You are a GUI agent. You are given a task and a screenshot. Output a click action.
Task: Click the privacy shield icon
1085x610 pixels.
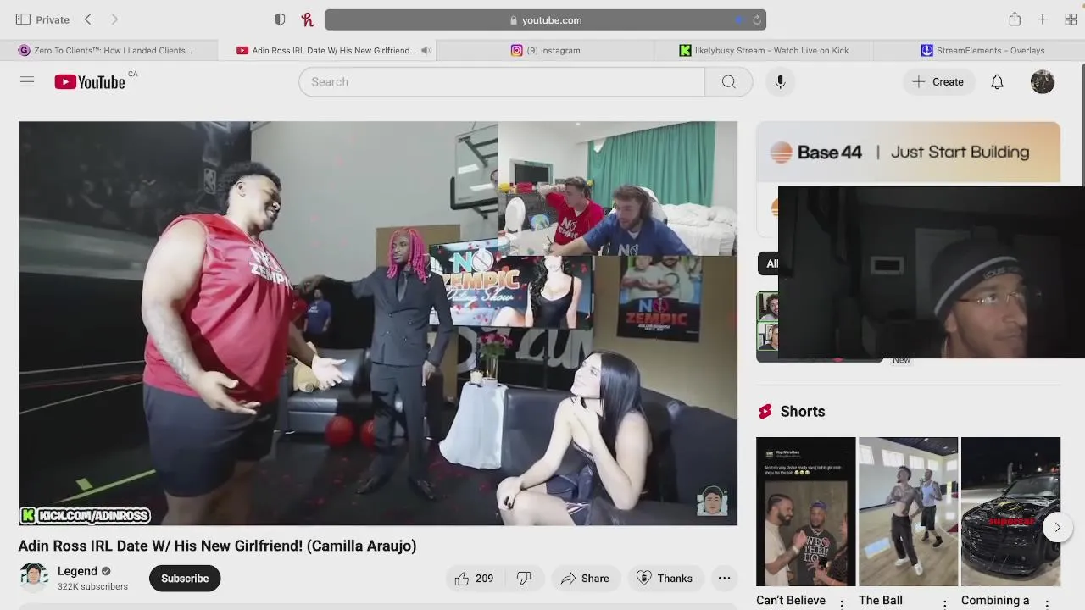[x=280, y=19]
